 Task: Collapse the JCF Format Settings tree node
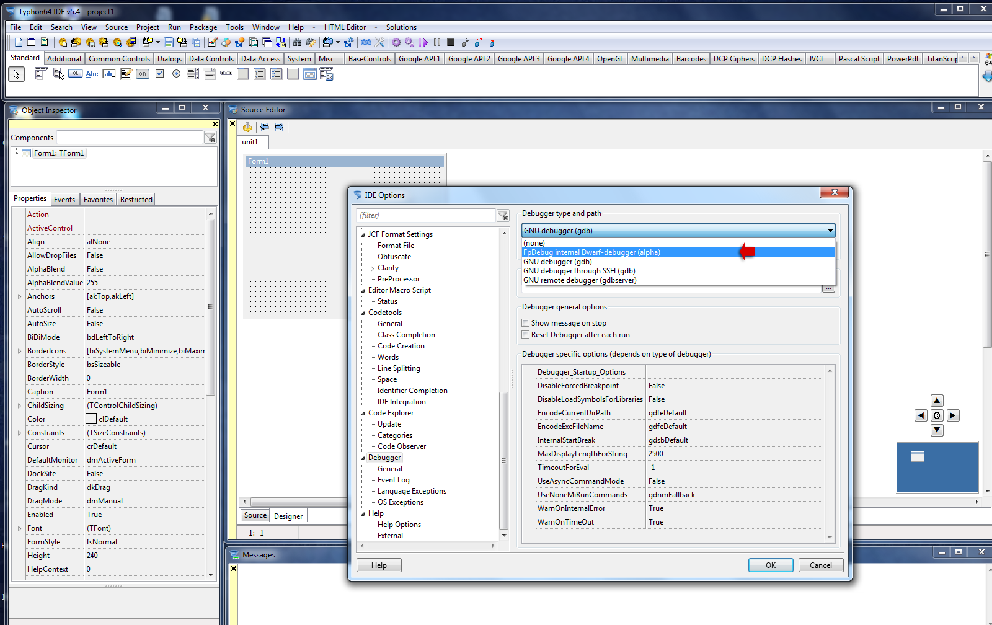[363, 235]
